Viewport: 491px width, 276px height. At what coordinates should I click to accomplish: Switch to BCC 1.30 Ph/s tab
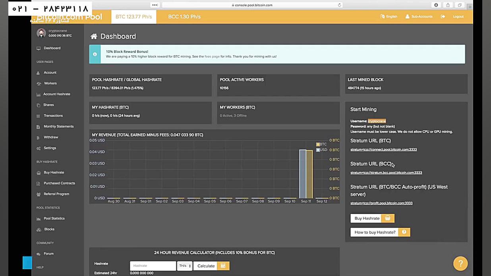pos(184,17)
